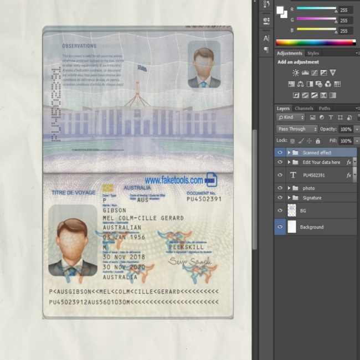Open the Pass Through blend mode dropdown
The width and height of the screenshot is (360, 360).
tap(297, 129)
